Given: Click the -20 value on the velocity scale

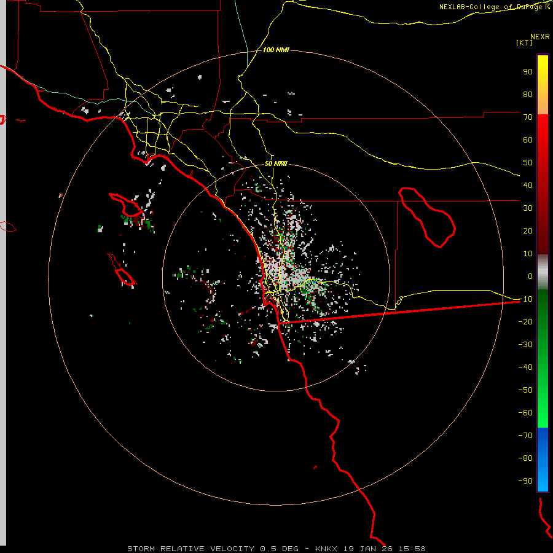Looking at the screenshot, I should click(x=525, y=322).
